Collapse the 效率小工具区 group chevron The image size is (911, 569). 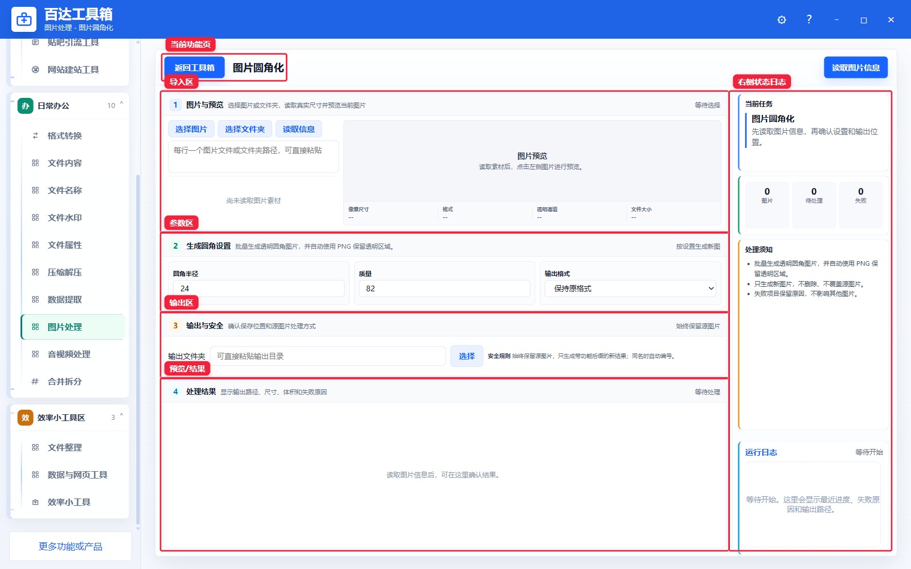(121, 416)
